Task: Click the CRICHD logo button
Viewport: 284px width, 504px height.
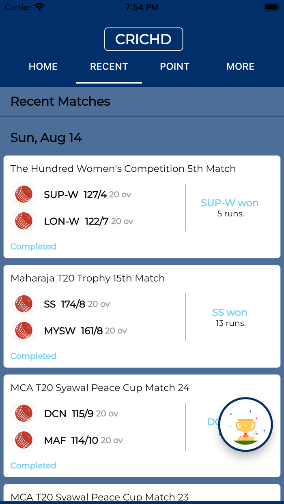Action: (x=144, y=39)
